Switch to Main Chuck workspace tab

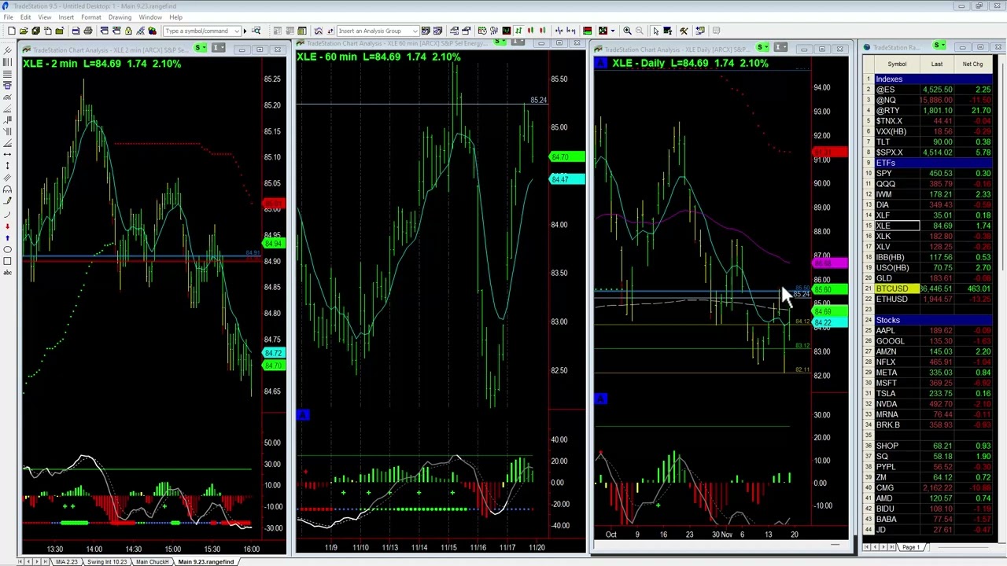coord(152,561)
